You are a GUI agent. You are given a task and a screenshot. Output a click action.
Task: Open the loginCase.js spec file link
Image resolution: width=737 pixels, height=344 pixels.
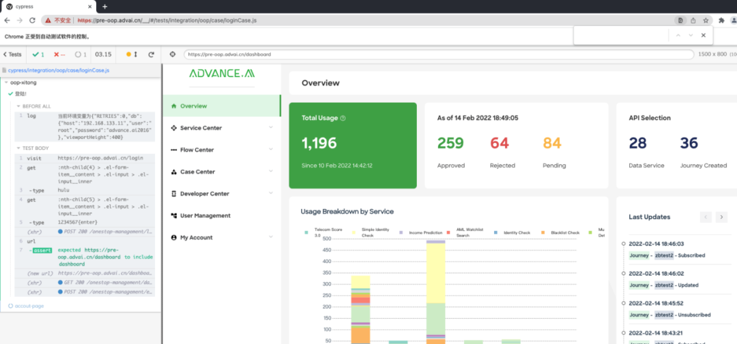click(x=59, y=70)
